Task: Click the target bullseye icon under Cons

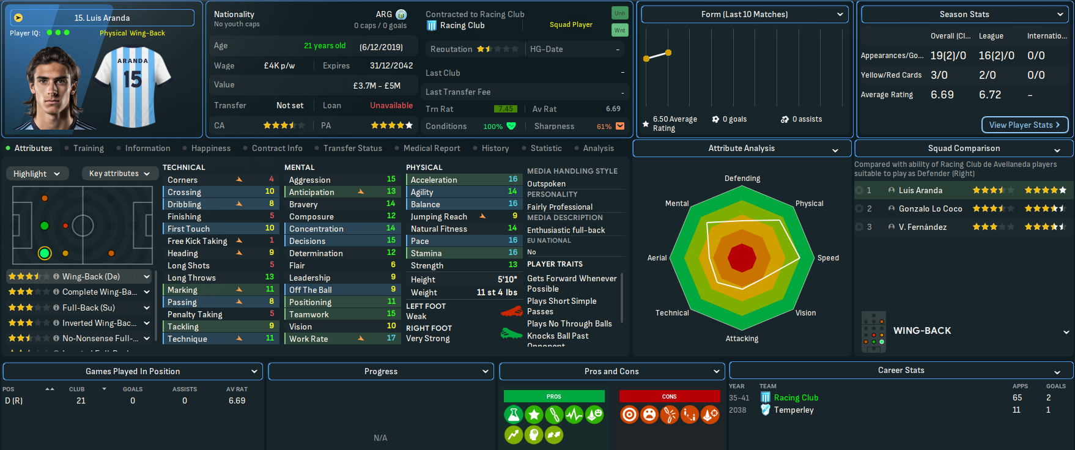Action: tap(629, 415)
